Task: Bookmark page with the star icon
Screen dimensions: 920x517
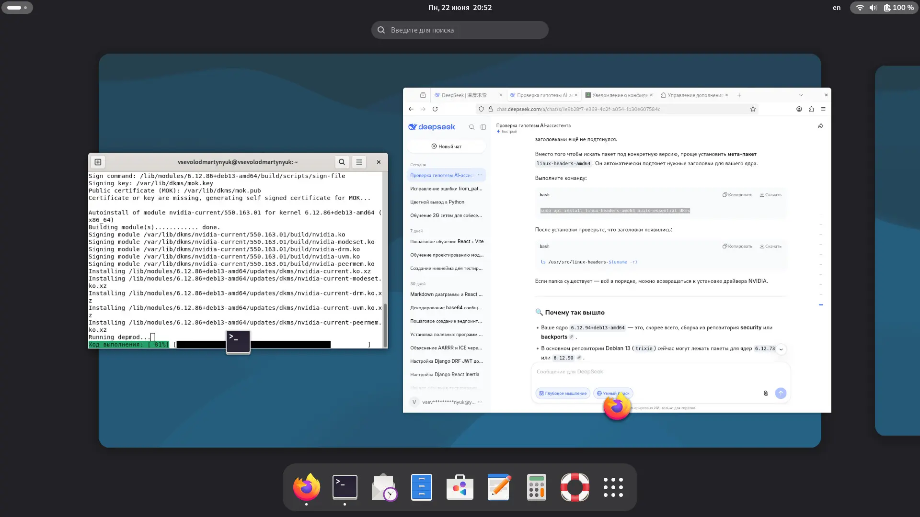Action: (x=753, y=109)
